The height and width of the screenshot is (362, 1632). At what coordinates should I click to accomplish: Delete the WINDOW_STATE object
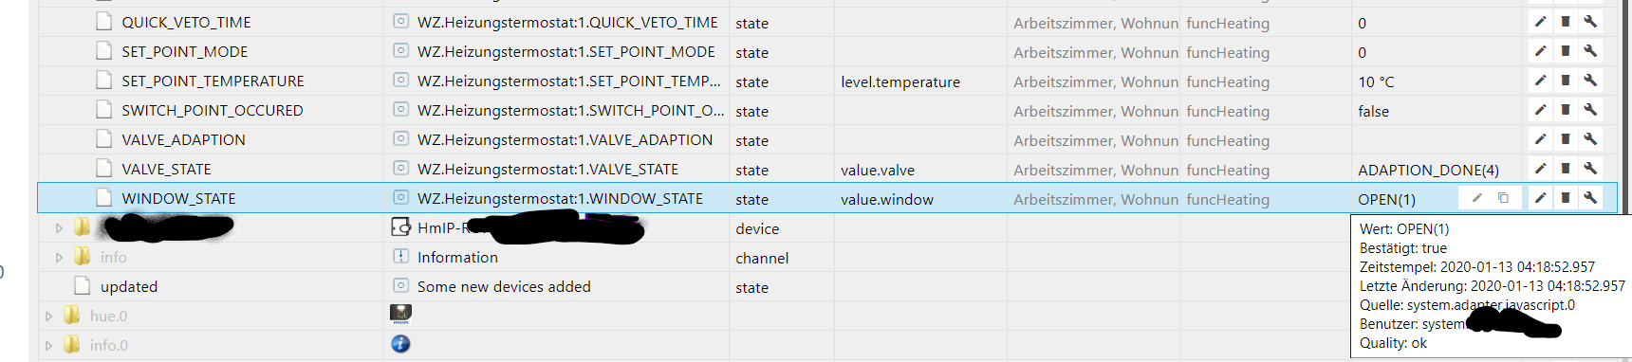[x=1566, y=198]
